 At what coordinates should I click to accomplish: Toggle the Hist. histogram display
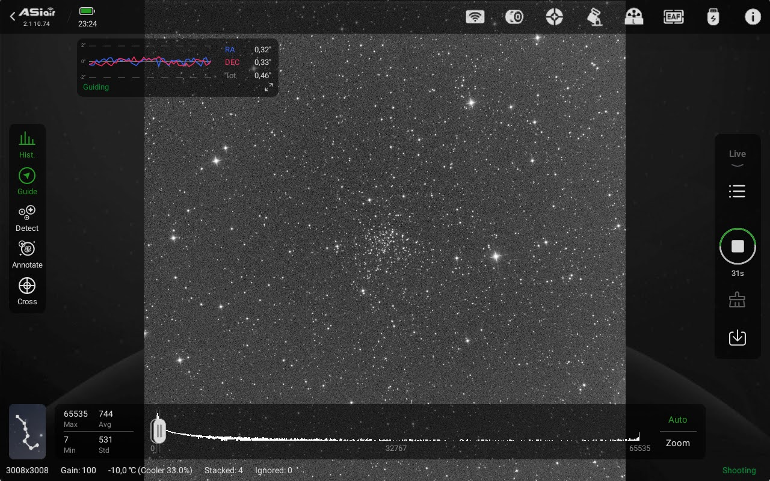click(27, 145)
